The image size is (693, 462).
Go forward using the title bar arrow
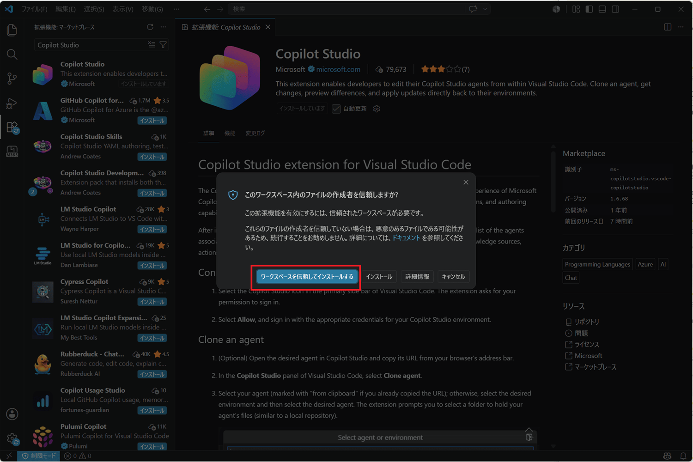point(220,9)
